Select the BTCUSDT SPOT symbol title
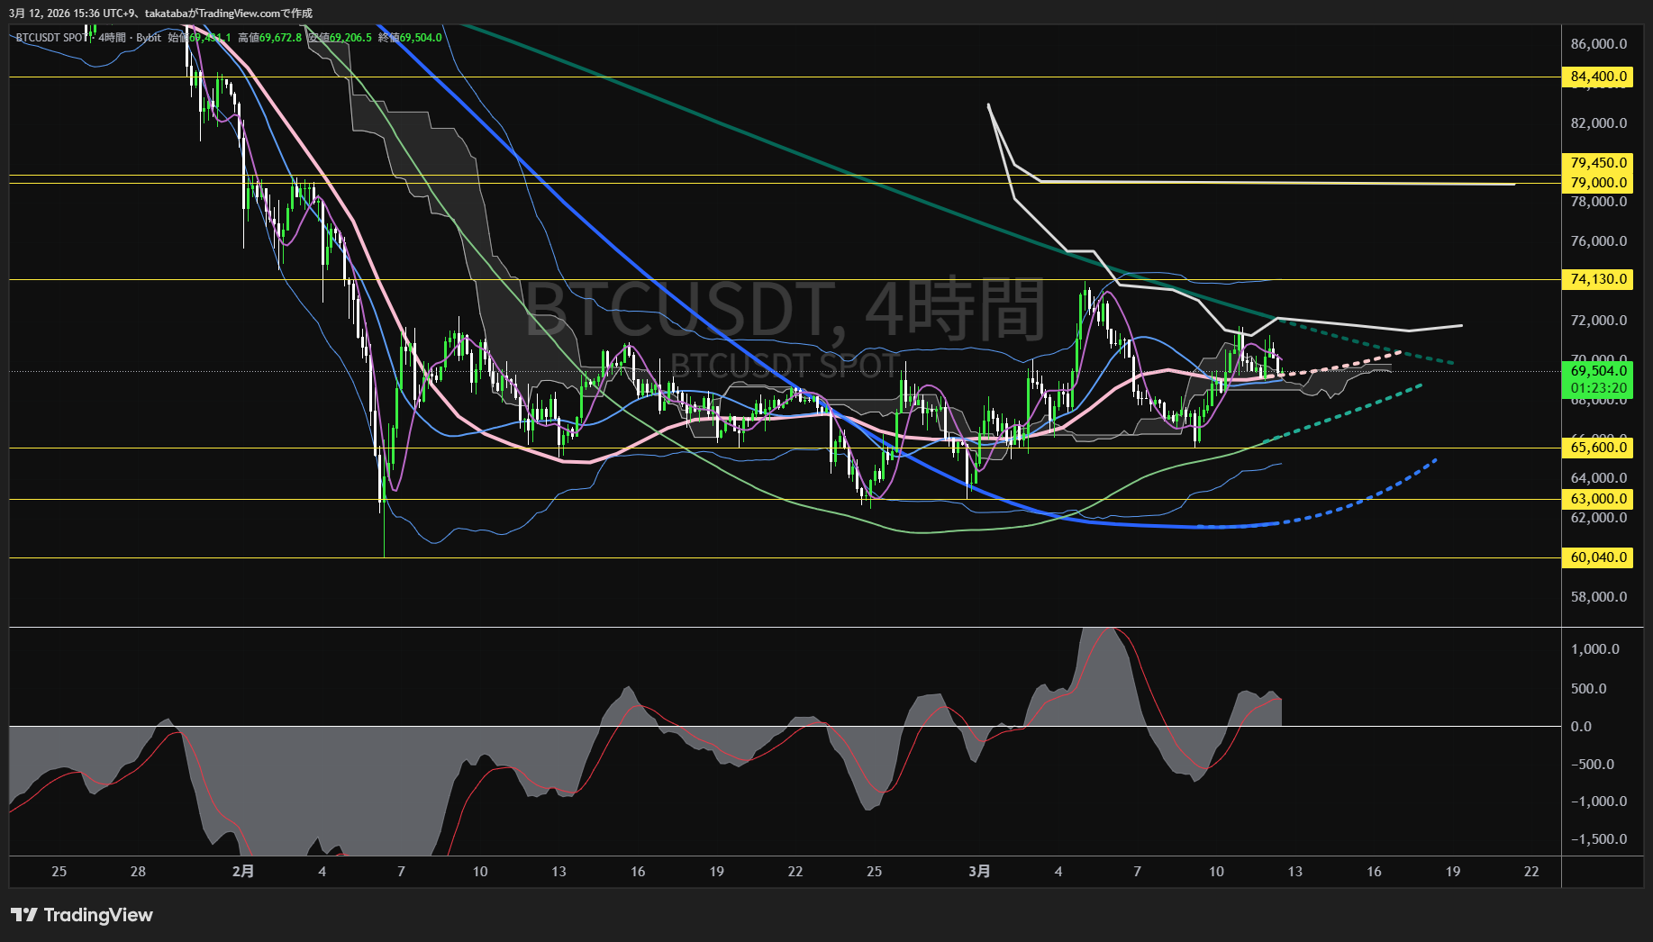Image resolution: width=1653 pixels, height=942 pixels. [51, 38]
